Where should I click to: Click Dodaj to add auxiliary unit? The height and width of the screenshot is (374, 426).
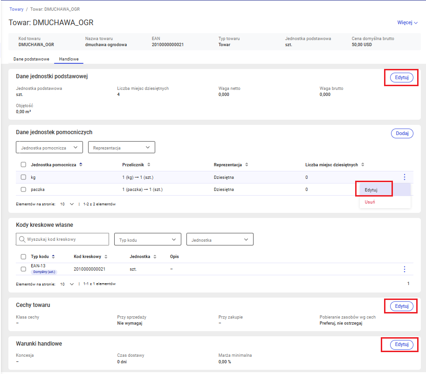[402, 133]
